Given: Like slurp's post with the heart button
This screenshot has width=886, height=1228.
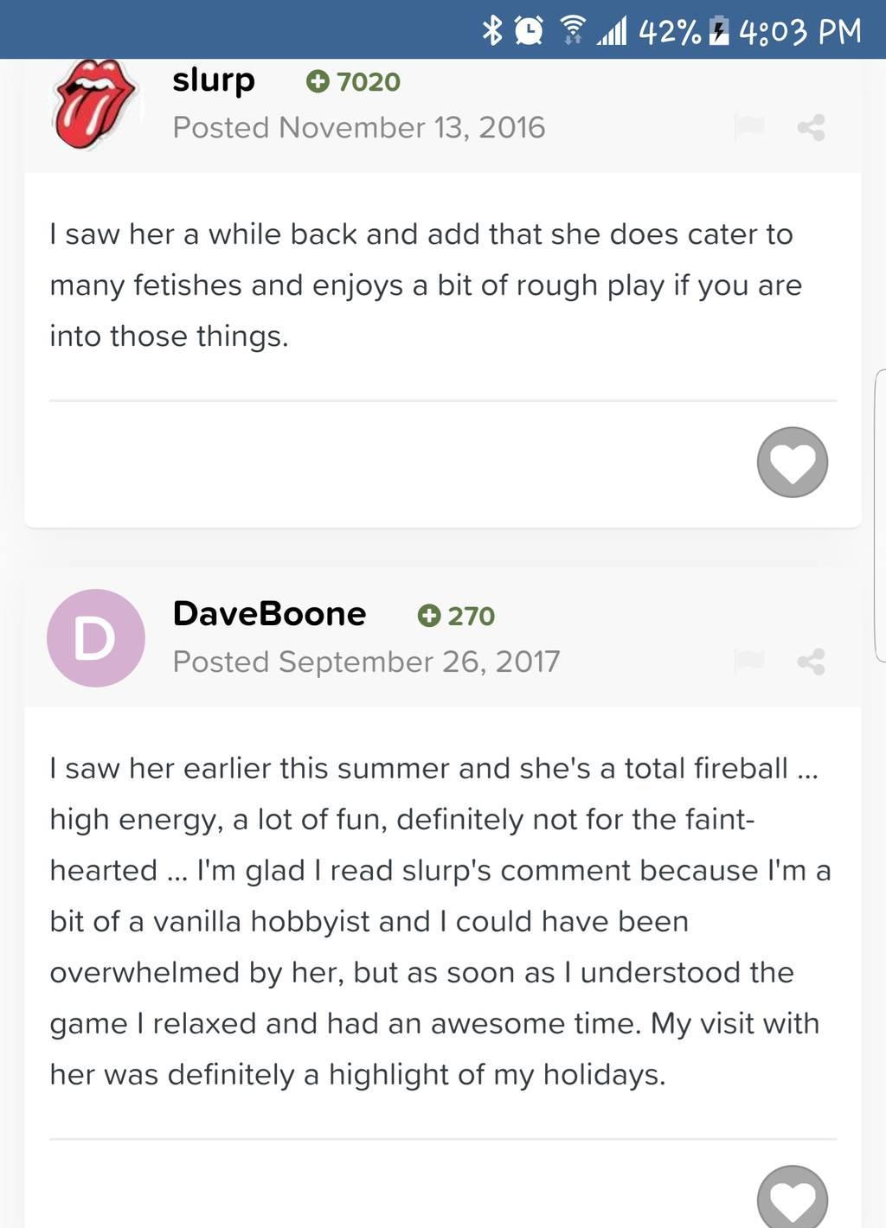Looking at the screenshot, I should (x=792, y=463).
